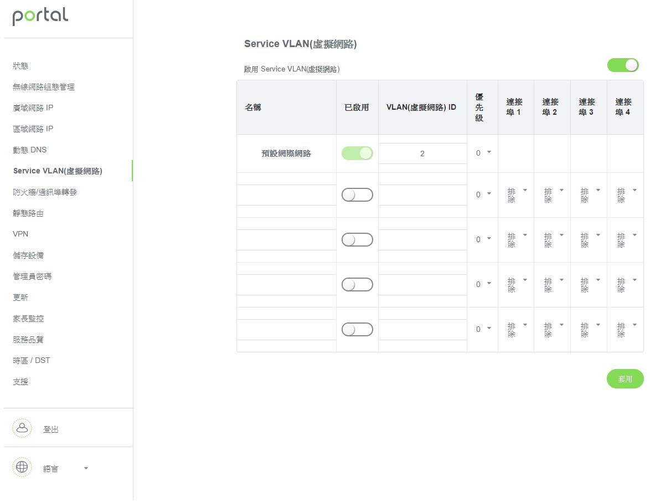The width and height of the screenshot is (650, 502).
Task: Click the name field of fourth VLAN entry
Action: click(x=286, y=285)
